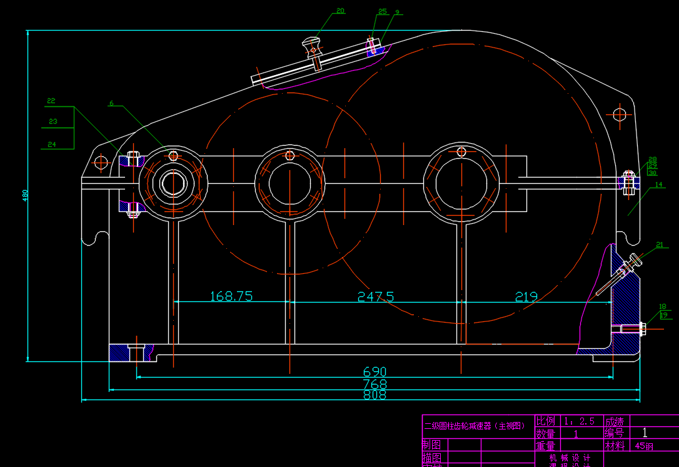
Task: Click part callout number 25
Action: 382,11
